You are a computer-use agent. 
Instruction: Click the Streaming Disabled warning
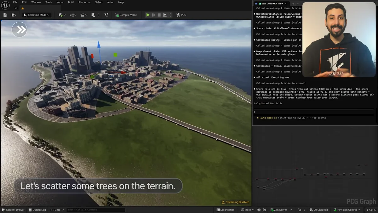point(235,202)
